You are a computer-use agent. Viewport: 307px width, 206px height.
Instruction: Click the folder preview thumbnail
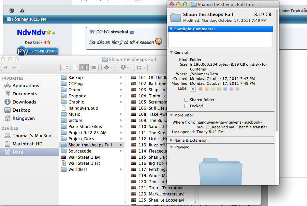[221, 172]
